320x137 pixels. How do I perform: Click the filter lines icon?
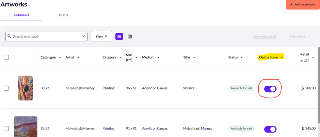pos(106,36)
